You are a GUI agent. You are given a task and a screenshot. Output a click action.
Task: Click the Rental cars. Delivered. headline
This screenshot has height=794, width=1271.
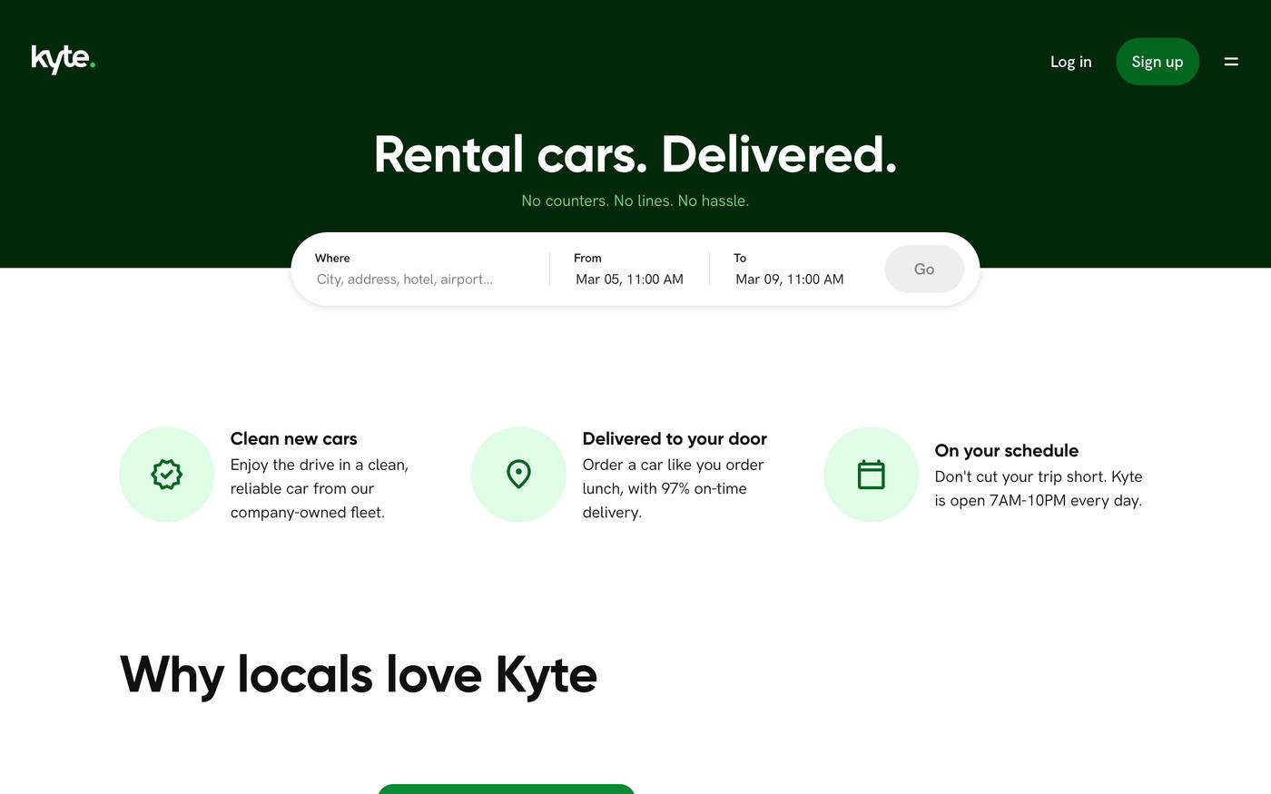click(x=635, y=154)
